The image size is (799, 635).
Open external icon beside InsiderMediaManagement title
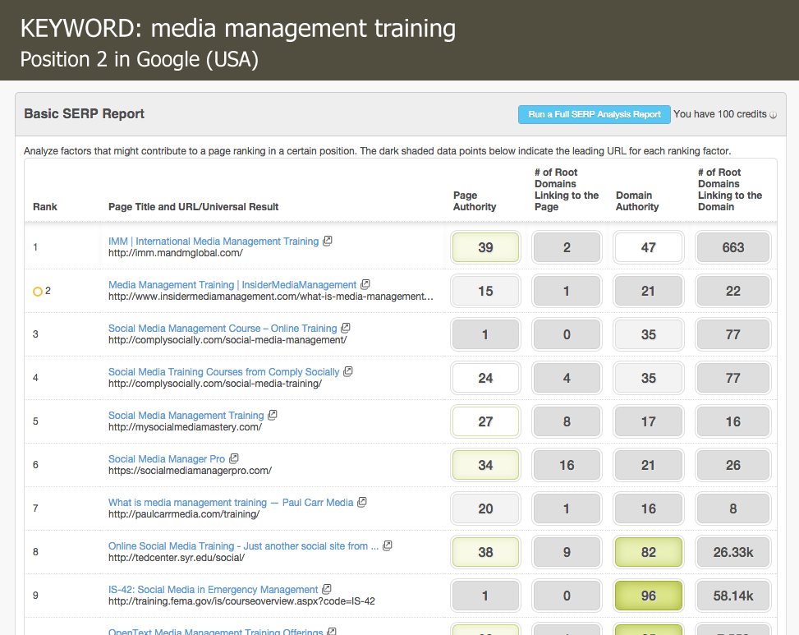365,284
